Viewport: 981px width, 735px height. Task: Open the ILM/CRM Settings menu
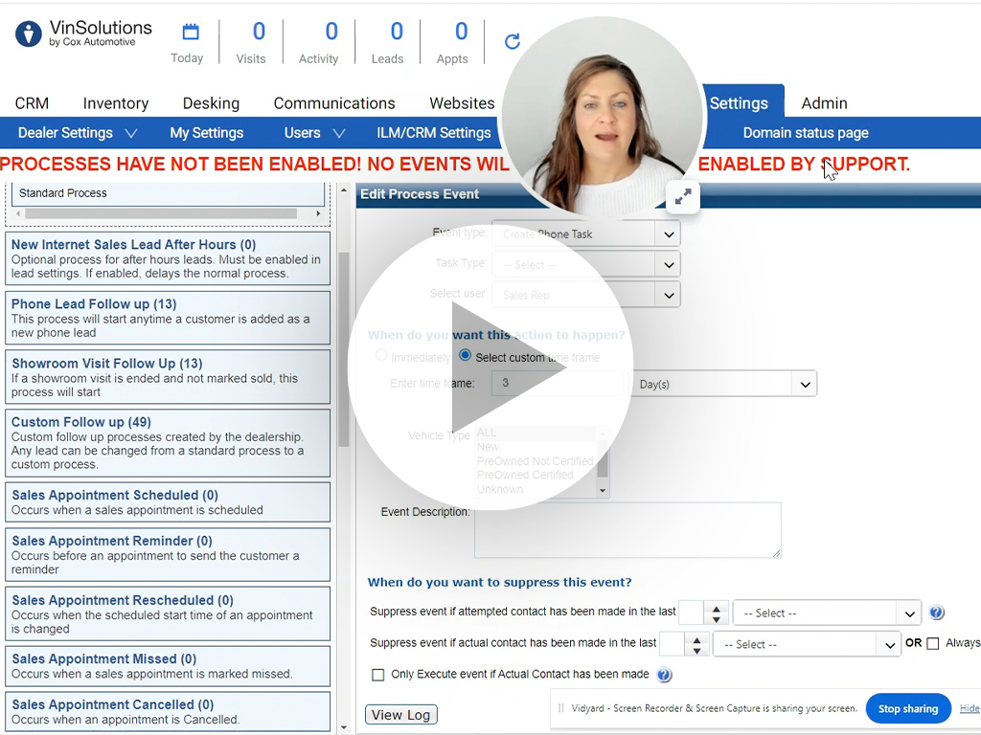(x=433, y=133)
